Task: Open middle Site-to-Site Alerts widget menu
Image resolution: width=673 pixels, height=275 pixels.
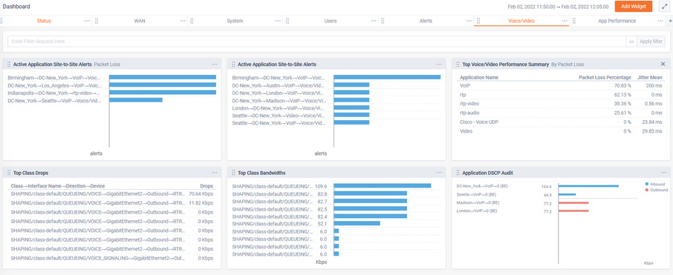Action: pyautogui.click(x=439, y=64)
